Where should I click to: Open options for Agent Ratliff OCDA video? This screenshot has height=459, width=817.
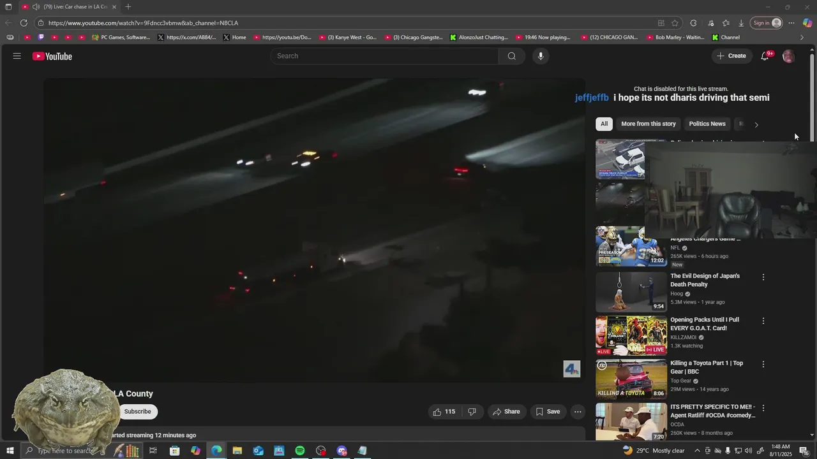763,408
